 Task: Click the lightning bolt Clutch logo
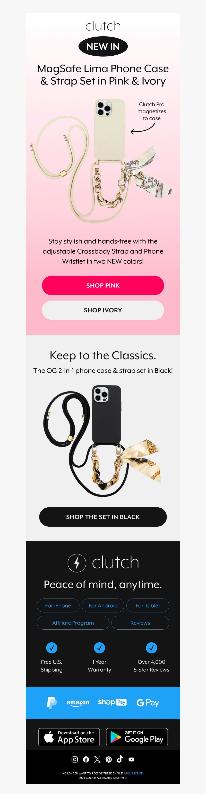pyautogui.click(x=103, y=562)
